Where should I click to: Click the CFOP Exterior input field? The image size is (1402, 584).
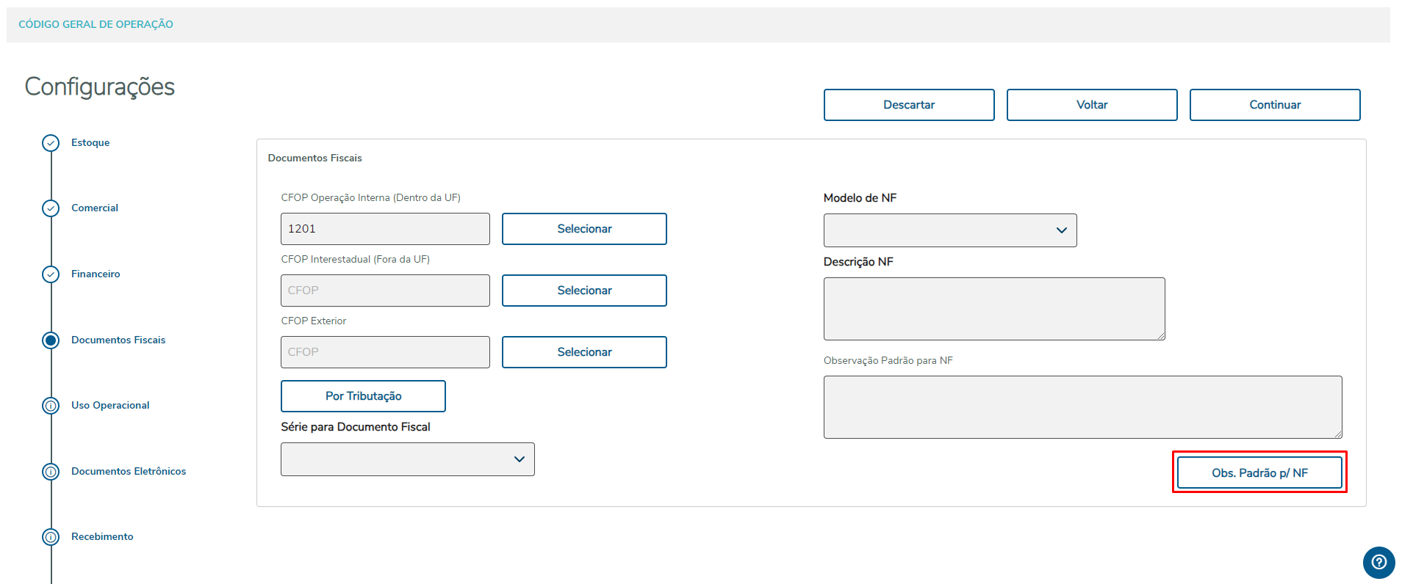click(385, 352)
